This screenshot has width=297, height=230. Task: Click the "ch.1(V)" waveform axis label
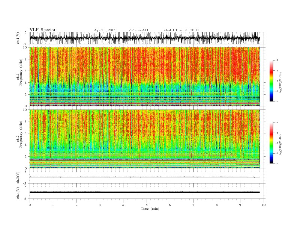pos(18,38)
